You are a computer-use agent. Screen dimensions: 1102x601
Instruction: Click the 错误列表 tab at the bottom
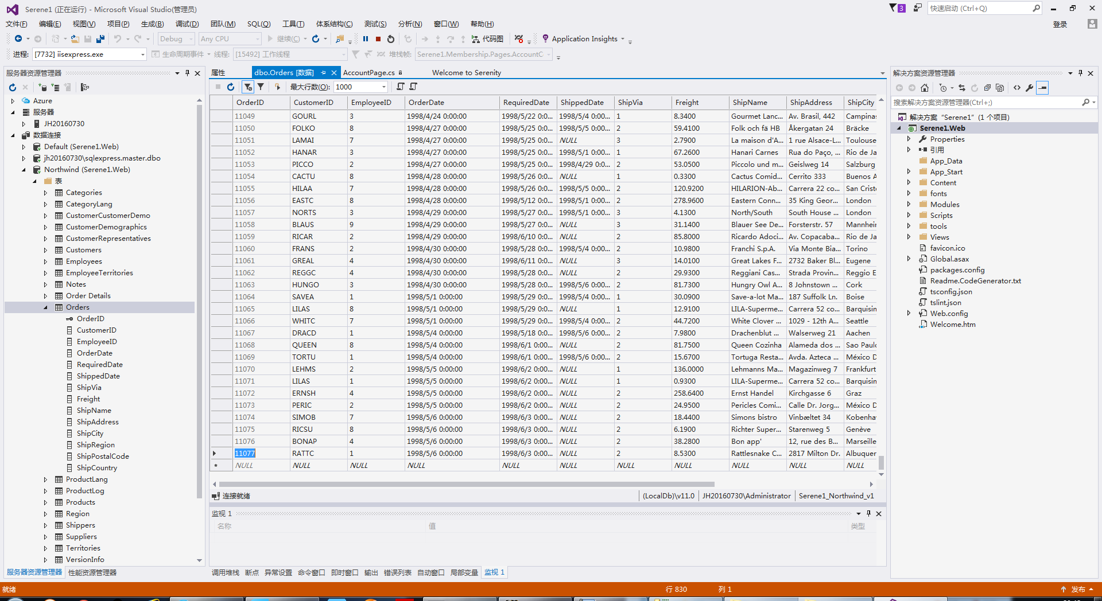tap(397, 572)
